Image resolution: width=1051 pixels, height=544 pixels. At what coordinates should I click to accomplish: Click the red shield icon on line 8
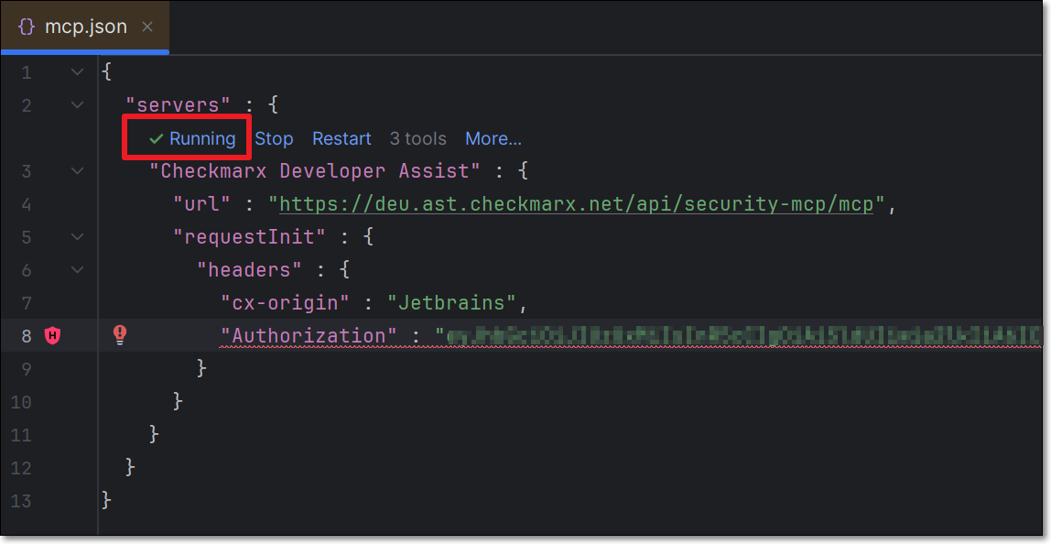(53, 336)
